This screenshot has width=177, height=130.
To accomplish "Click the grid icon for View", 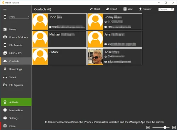I will (125, 9).
